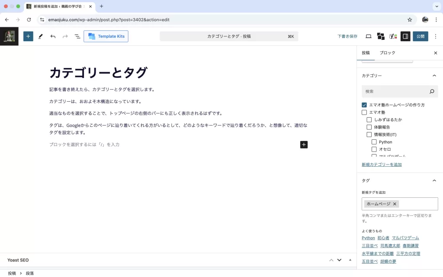This screenshot has width=443, height=277.
Task: Click 新規カテゴリーを追加 link
Action: 382,164
